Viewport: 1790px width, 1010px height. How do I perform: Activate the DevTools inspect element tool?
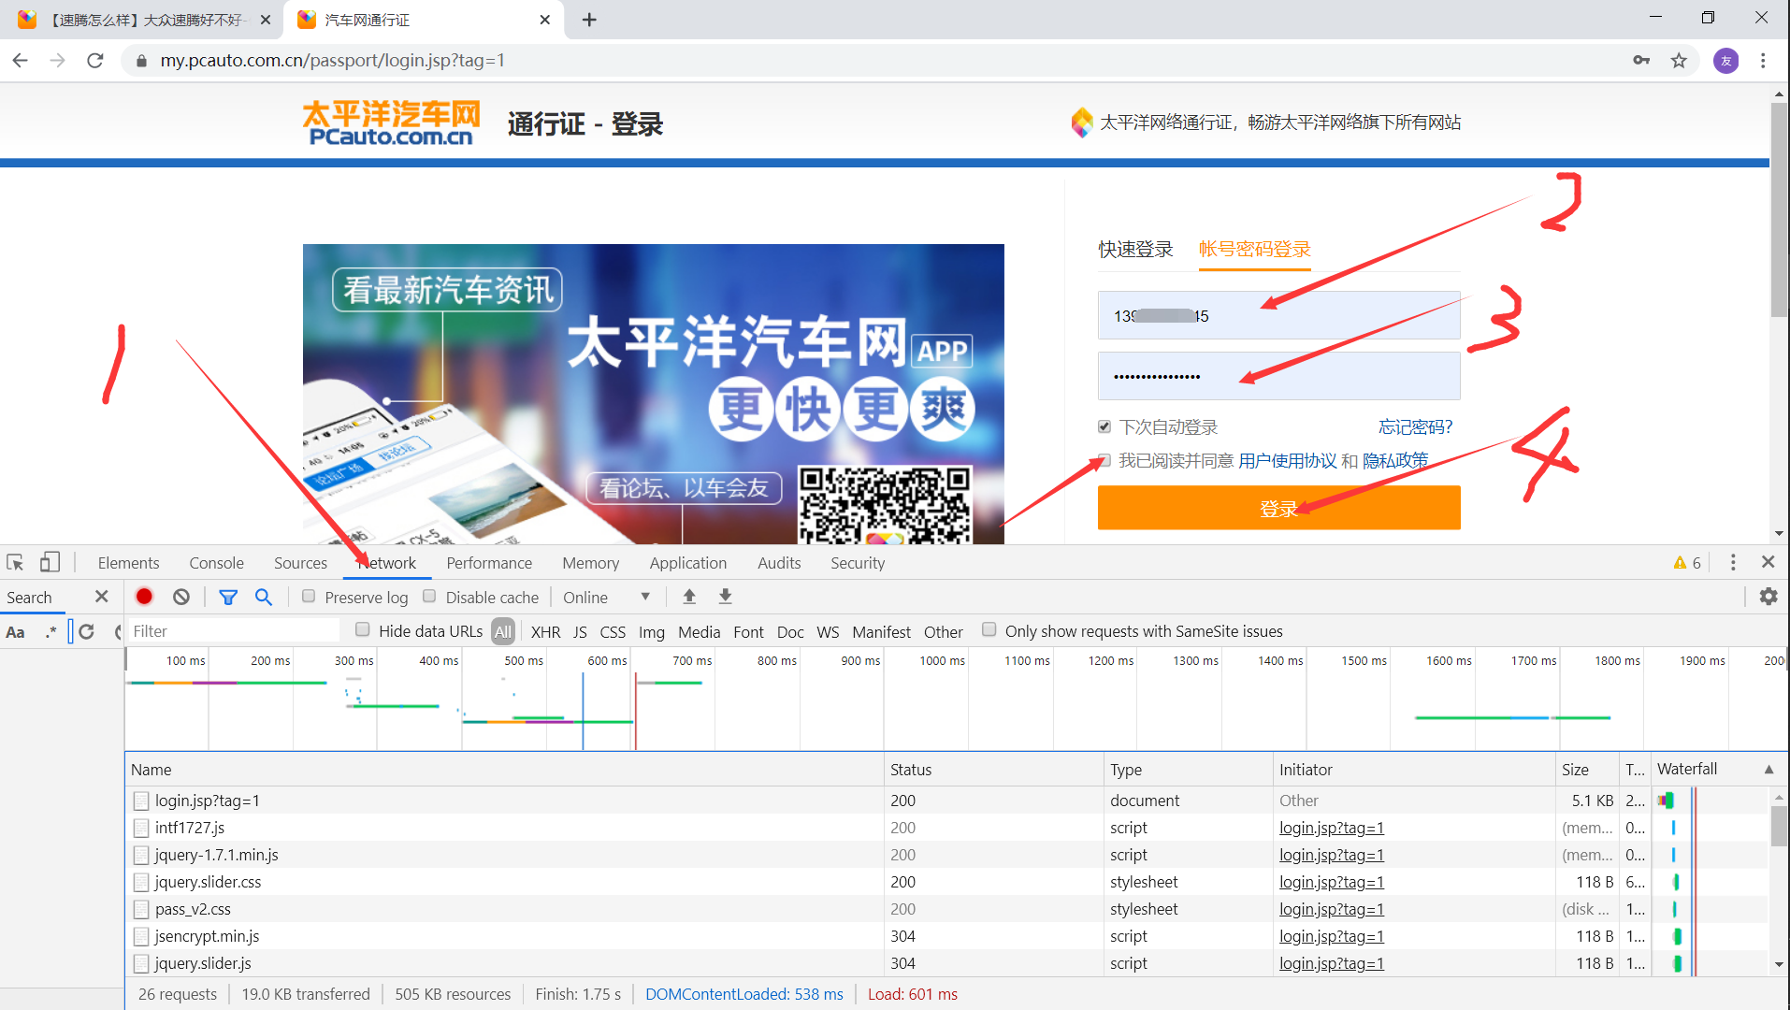(15, 562)
